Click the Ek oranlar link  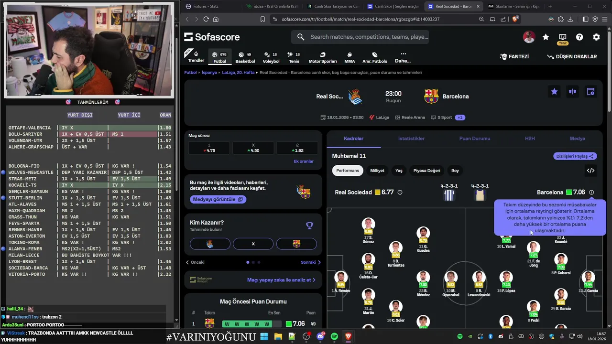(x=304, y=161)
